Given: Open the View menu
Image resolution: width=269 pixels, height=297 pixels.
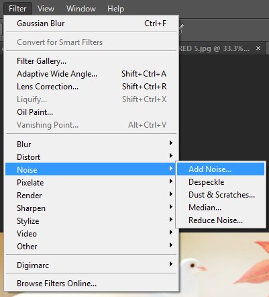Looking at the screenshot, I should coord(46,9).
